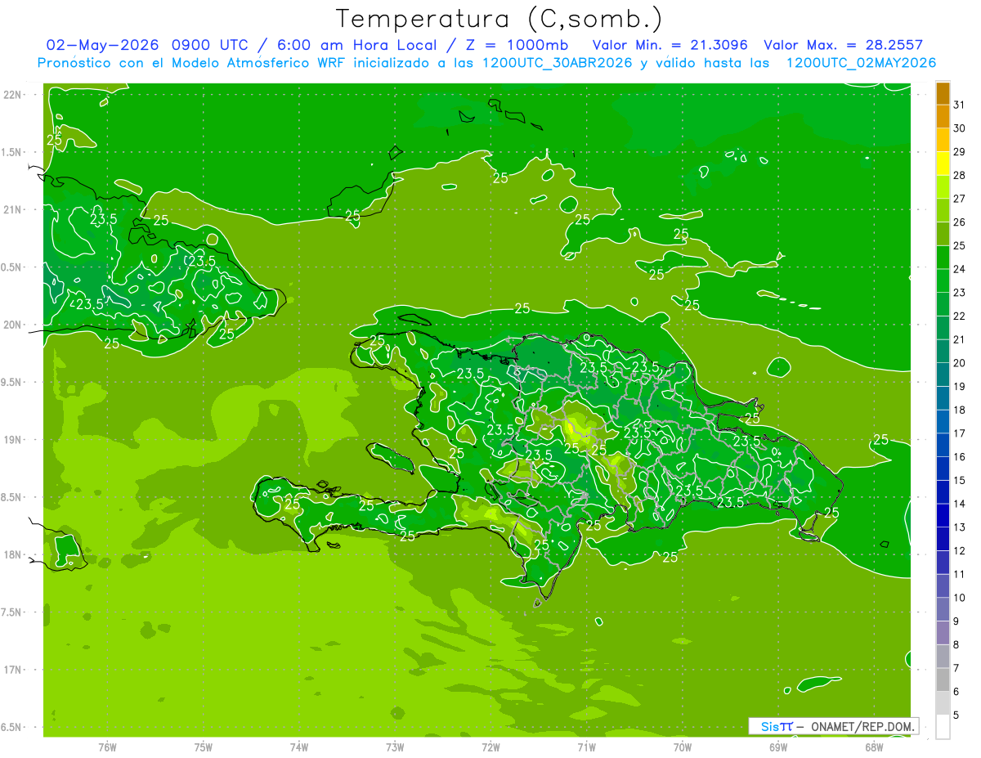Click the 6.5N latitude axis label

[x=13, y=728]
